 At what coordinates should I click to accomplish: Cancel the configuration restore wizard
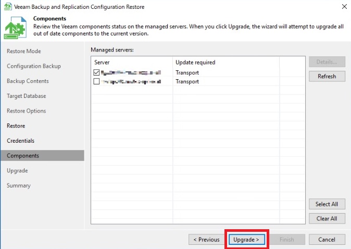point(327,240)
